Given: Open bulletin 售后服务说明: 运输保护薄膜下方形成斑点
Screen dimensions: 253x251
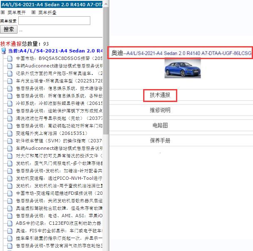Looking at the screenshot, I should click(x=59, y=111).
